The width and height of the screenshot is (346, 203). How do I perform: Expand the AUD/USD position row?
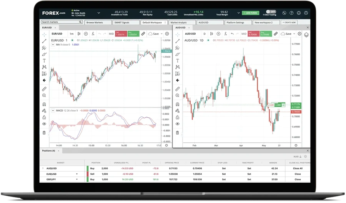[x=43, y=168]
